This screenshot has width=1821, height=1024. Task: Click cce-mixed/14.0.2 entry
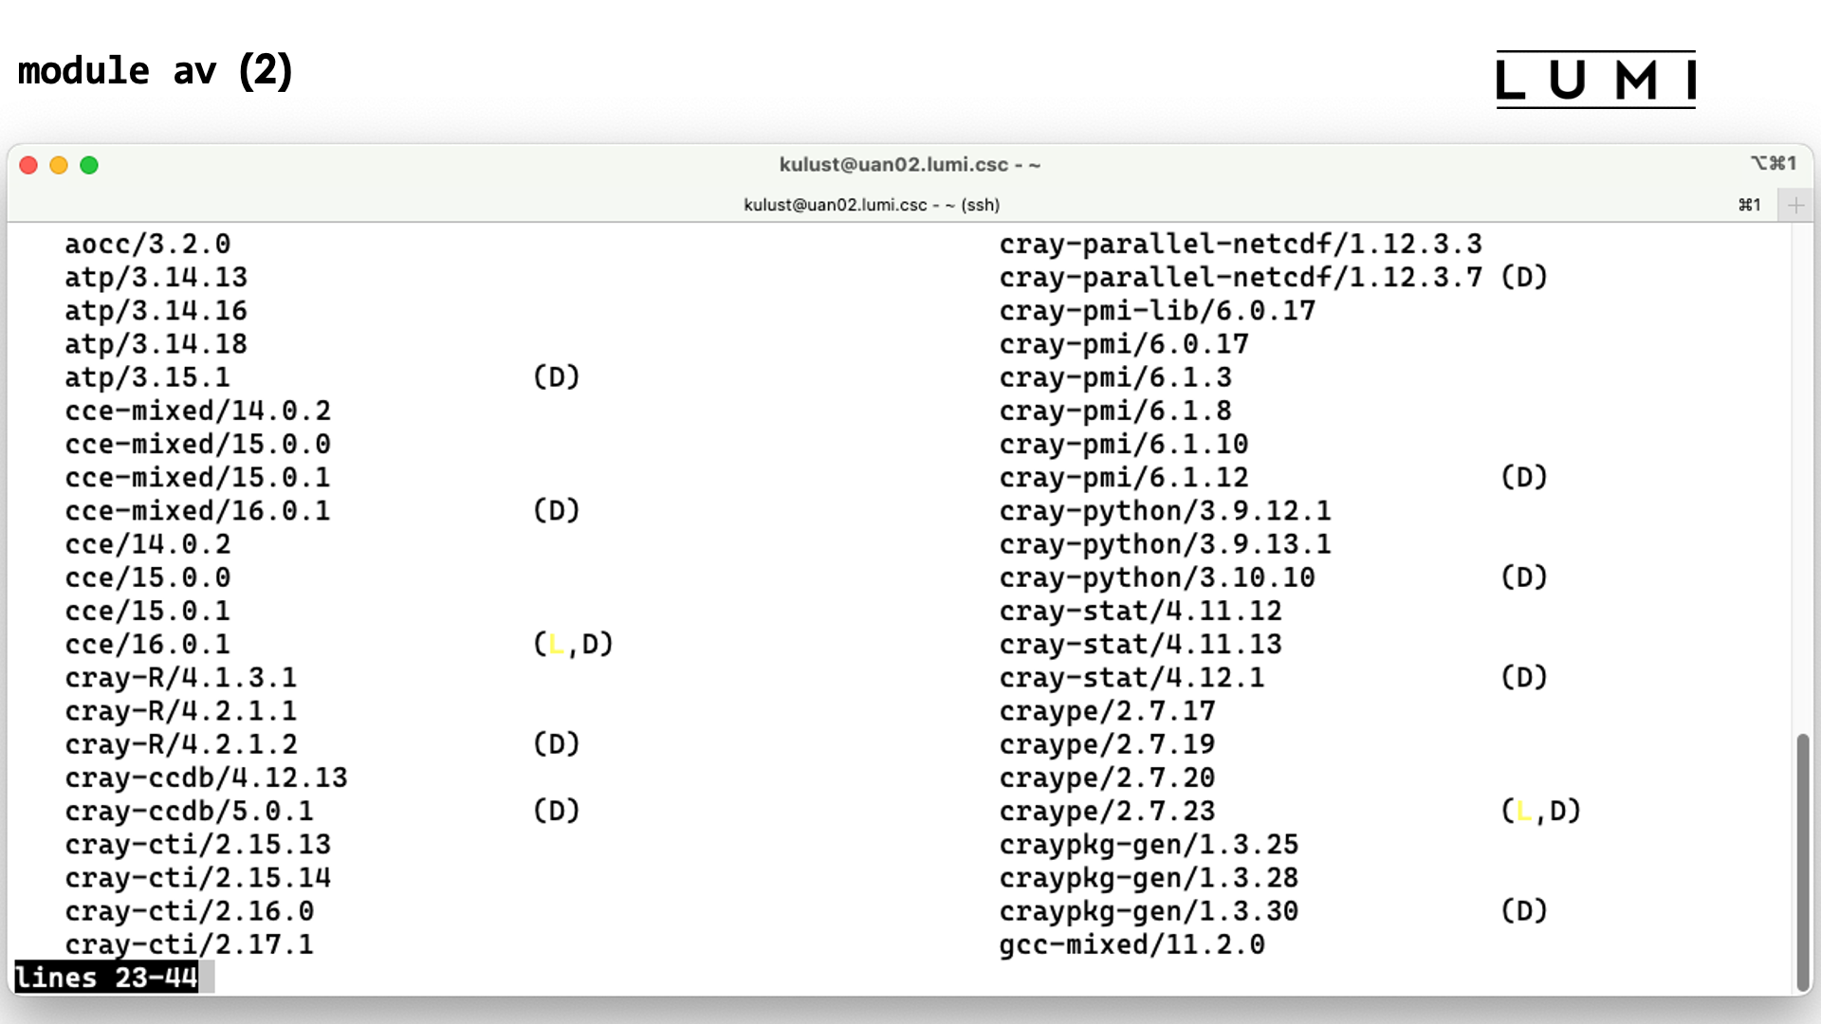point(198,411)
